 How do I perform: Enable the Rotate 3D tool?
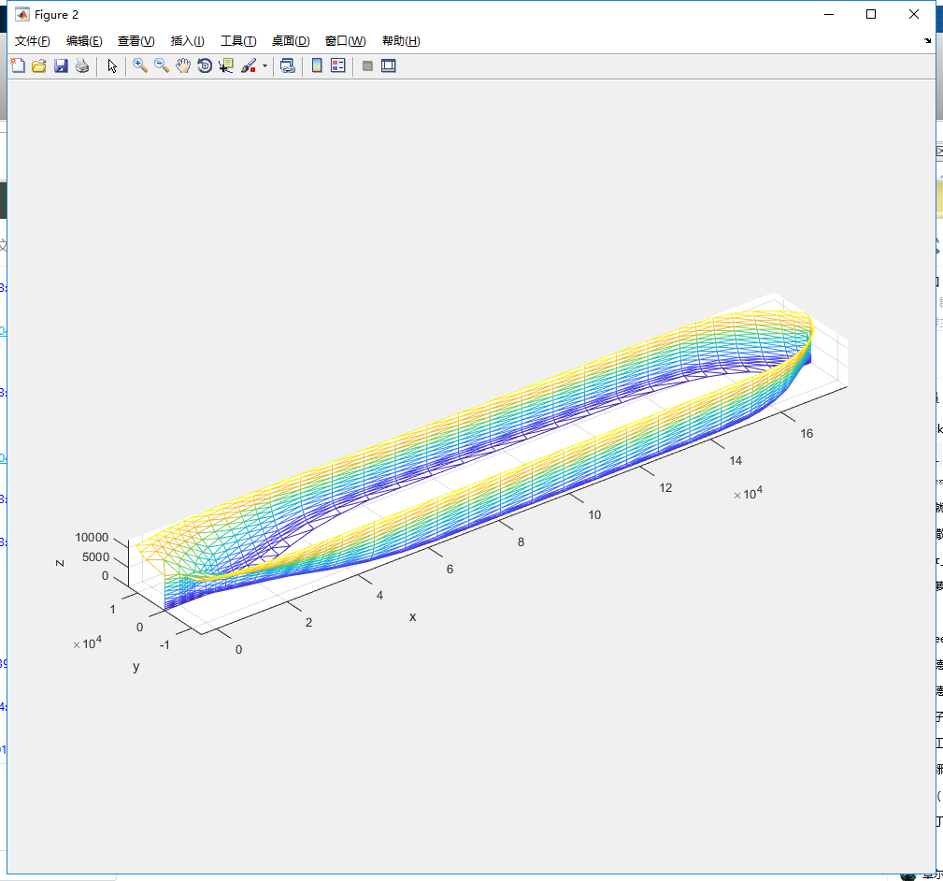[x=205, y=65]
